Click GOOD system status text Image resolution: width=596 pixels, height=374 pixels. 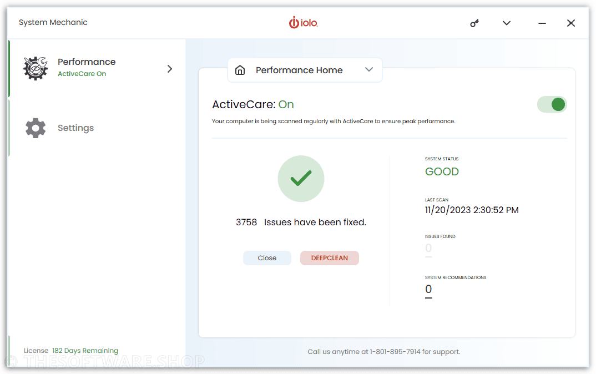[442, 171]
